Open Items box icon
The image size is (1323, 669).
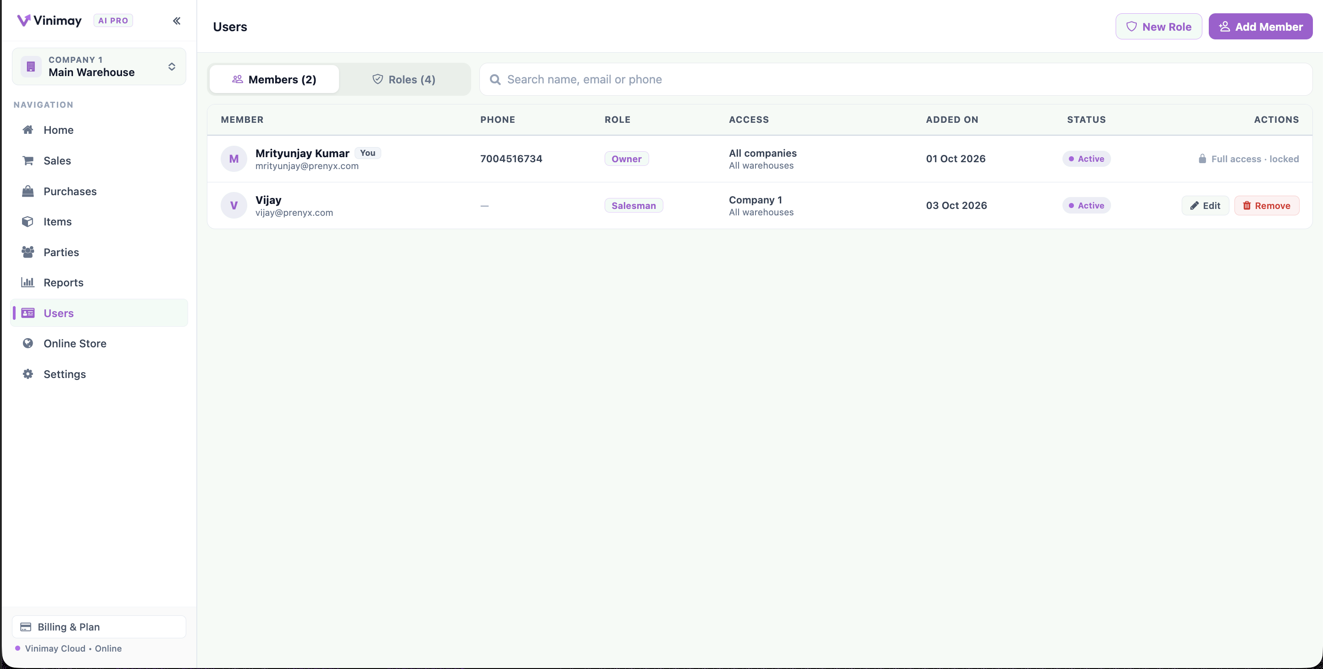point(28,222)
